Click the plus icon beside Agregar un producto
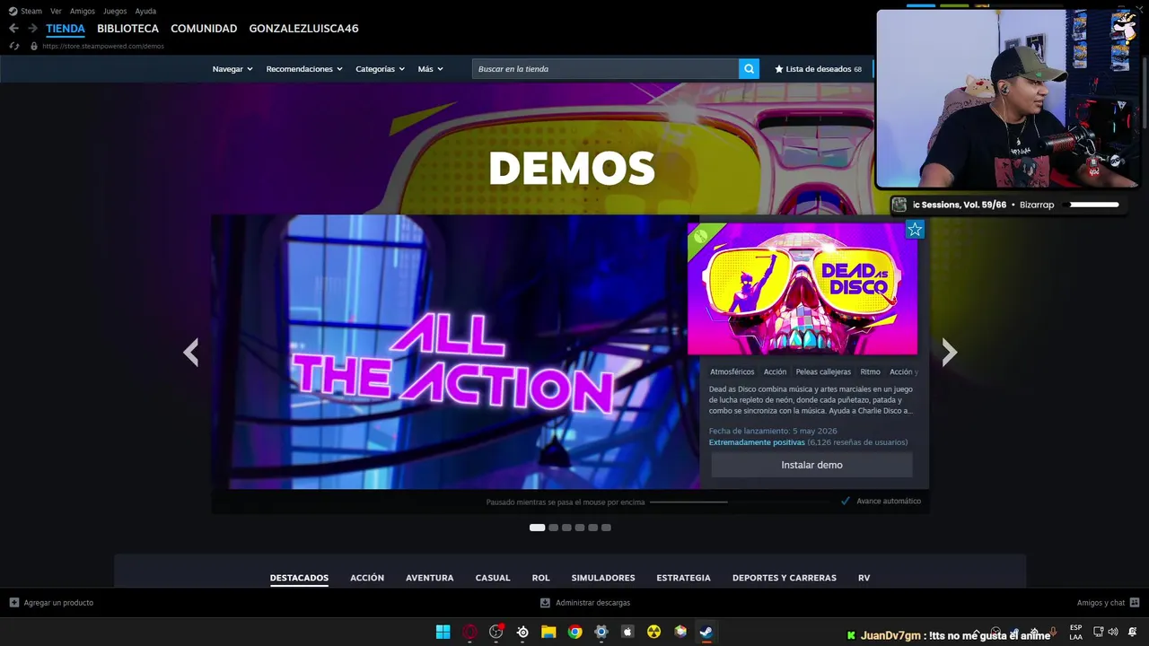 13,603
